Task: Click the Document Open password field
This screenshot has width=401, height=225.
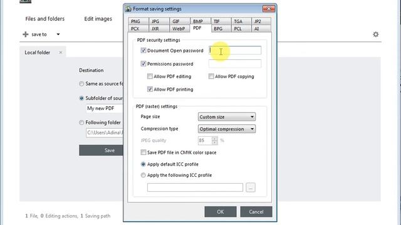Action: coord(235,50)
